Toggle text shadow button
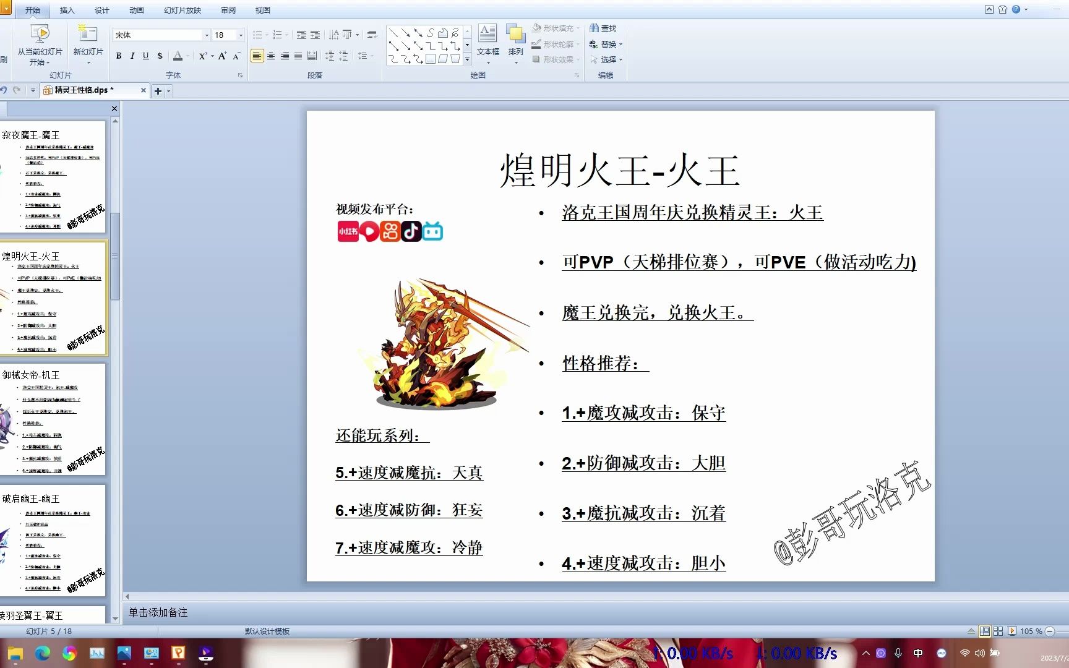1069x668 pixels. [160, 56]
